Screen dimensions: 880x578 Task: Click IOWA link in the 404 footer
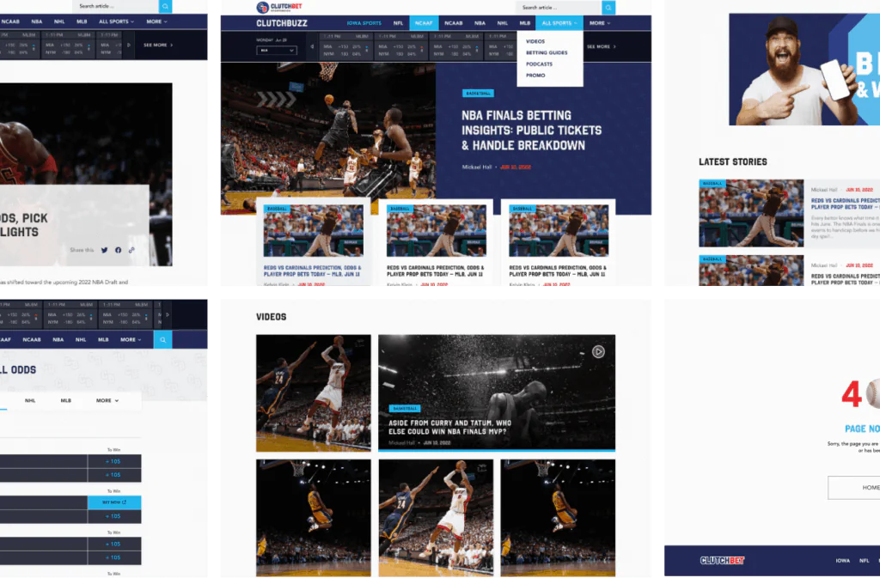pos(842,561)
